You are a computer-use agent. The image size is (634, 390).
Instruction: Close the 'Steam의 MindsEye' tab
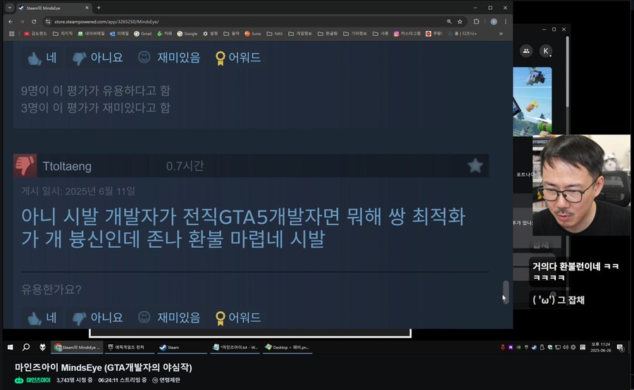pos(87,8)
